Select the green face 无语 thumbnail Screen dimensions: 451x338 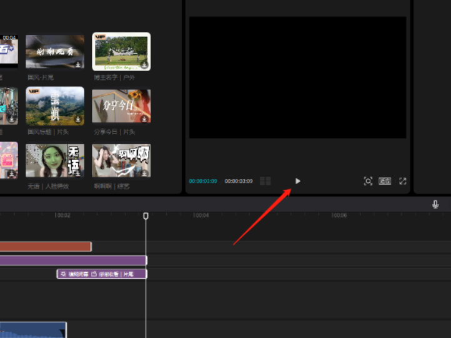tap(55, 160)
